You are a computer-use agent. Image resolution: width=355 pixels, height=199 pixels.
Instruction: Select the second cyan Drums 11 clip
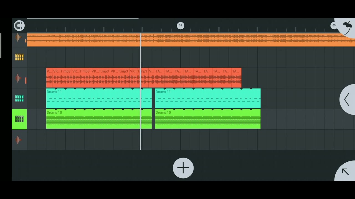pos(208,98)
